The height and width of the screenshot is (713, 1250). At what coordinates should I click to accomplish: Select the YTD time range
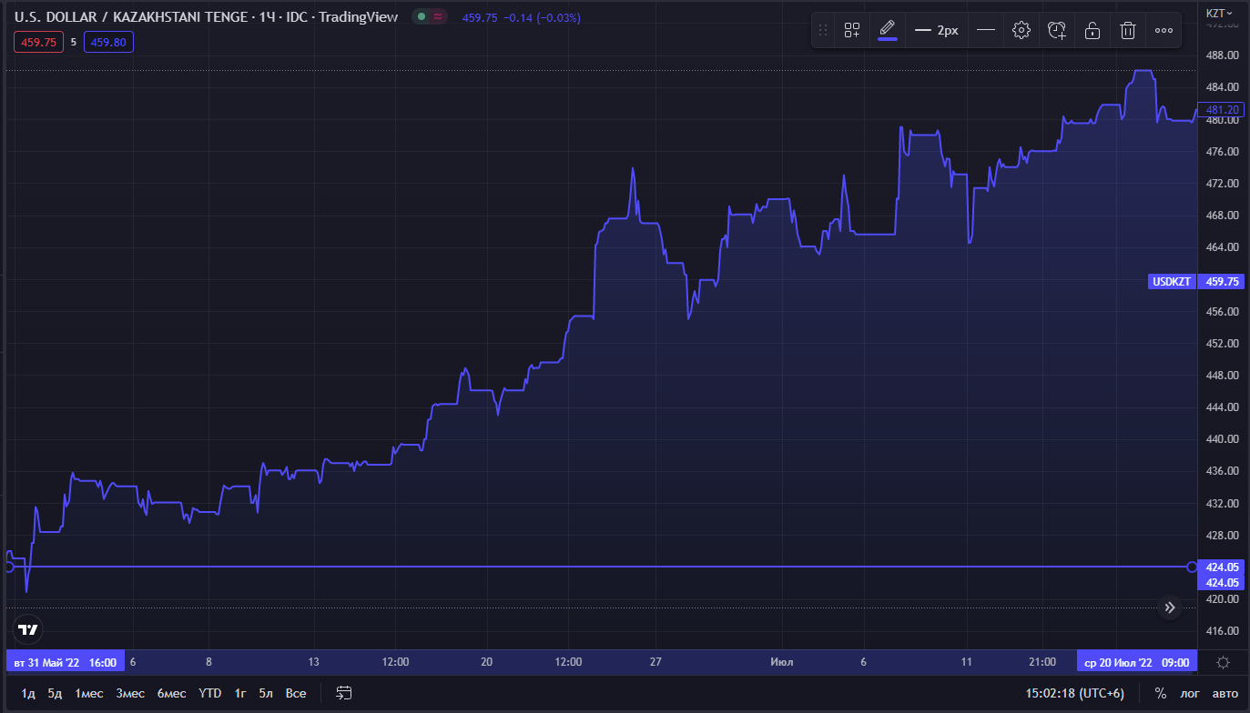209,693
